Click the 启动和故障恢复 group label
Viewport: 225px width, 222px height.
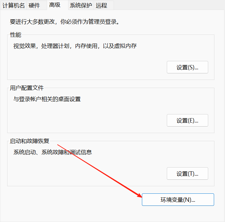[30, 141]
